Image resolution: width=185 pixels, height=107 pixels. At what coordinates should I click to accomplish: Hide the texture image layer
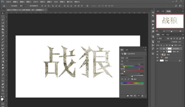(157, 55)
